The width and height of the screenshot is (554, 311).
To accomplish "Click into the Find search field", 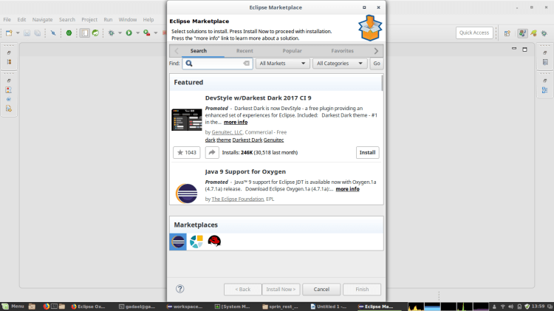I will (217, 64).
